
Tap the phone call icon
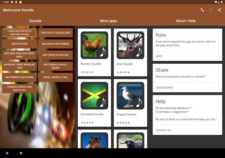[203, 10]
